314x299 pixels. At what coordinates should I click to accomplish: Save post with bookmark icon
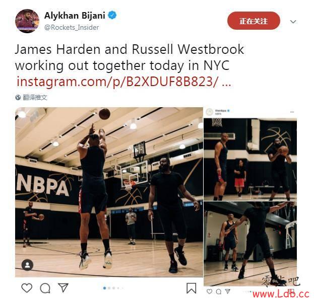[191, 288]
